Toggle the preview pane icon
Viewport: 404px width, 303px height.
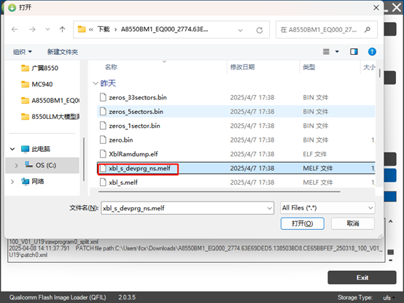(354, 52)
